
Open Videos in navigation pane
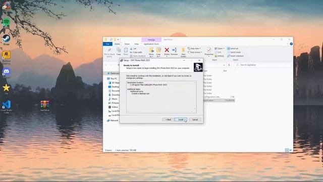[x=113, y=107]
